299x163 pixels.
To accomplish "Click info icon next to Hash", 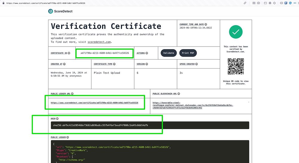I will (57, 119).
